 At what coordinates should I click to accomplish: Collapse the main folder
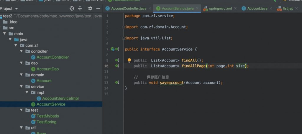tap(4, 33)
